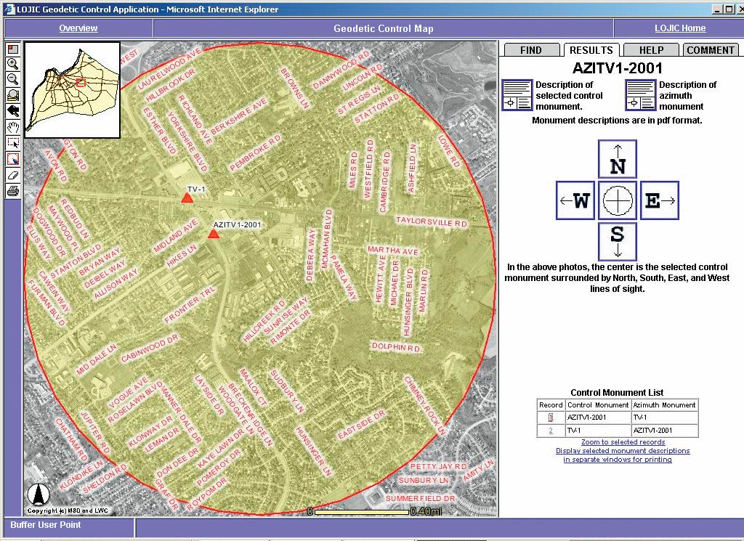Print the map with printer icon
This screenshot has width=744, height=541.
13,190
